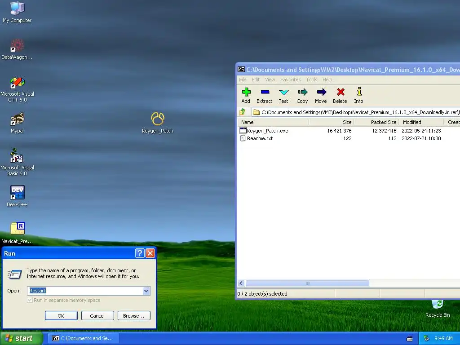
Task: Click the Run dialog help question button
Action: pyautogui.click(x=140, y=253)
